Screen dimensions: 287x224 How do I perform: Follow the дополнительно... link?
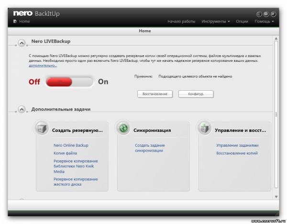click(43, 66)
